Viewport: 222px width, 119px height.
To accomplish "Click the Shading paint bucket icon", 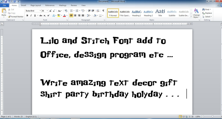I will pos(95,15).
